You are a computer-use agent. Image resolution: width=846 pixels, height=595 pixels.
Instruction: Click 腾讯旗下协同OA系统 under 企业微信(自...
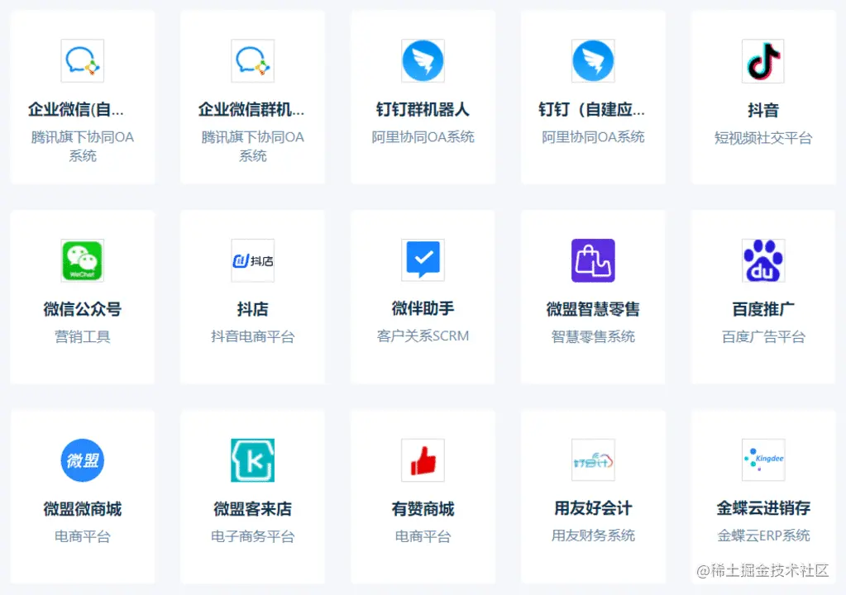82,146
